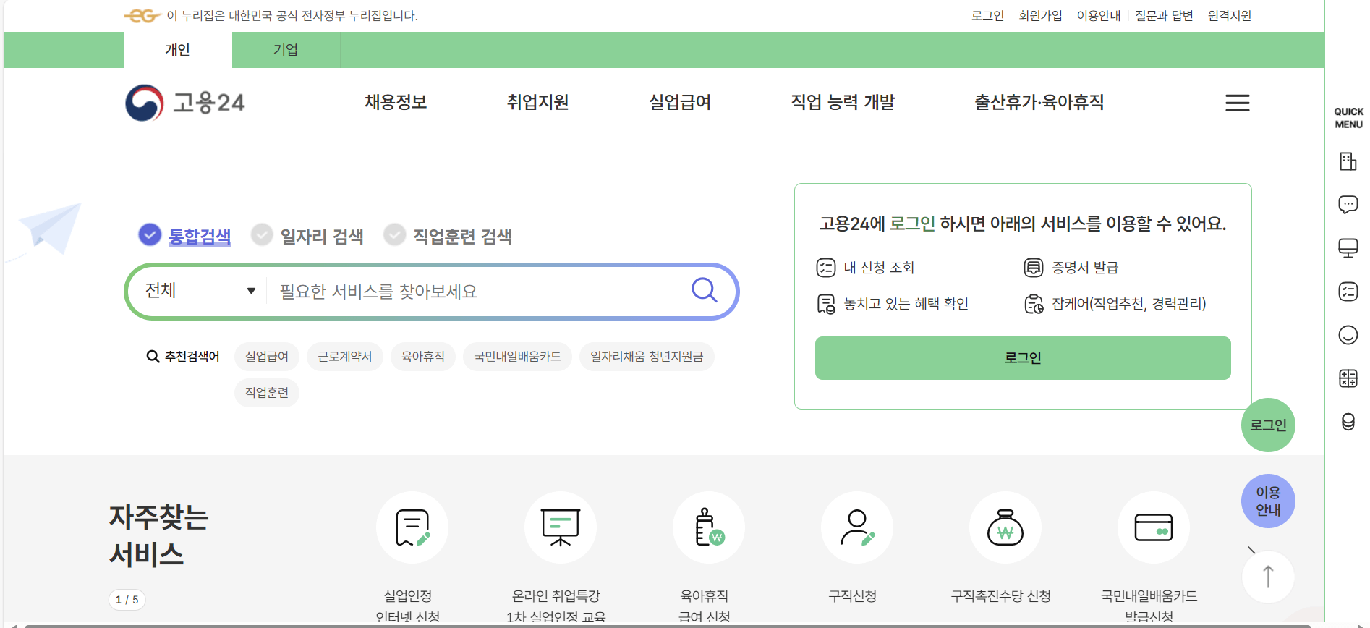Click the search magnifier icon
This screenshot has height=628, width=1370.
704,290
